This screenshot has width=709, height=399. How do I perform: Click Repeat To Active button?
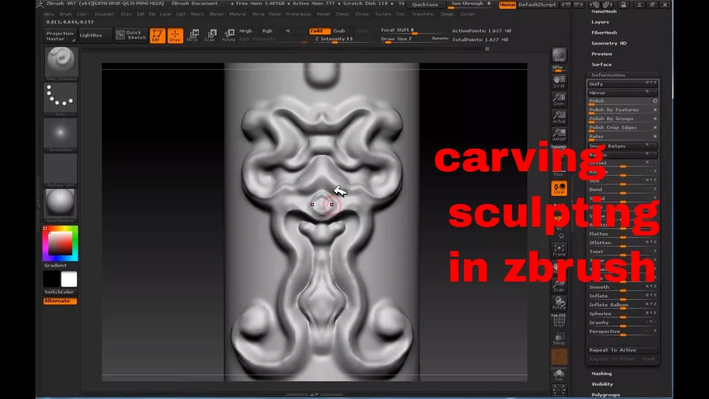(623, 350)
